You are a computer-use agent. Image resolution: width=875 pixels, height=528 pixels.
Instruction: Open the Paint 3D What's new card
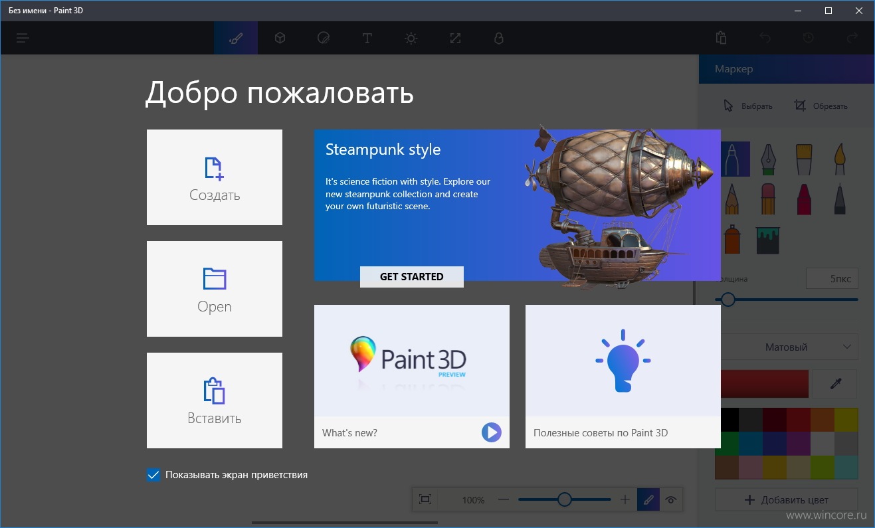pos(412,377)
